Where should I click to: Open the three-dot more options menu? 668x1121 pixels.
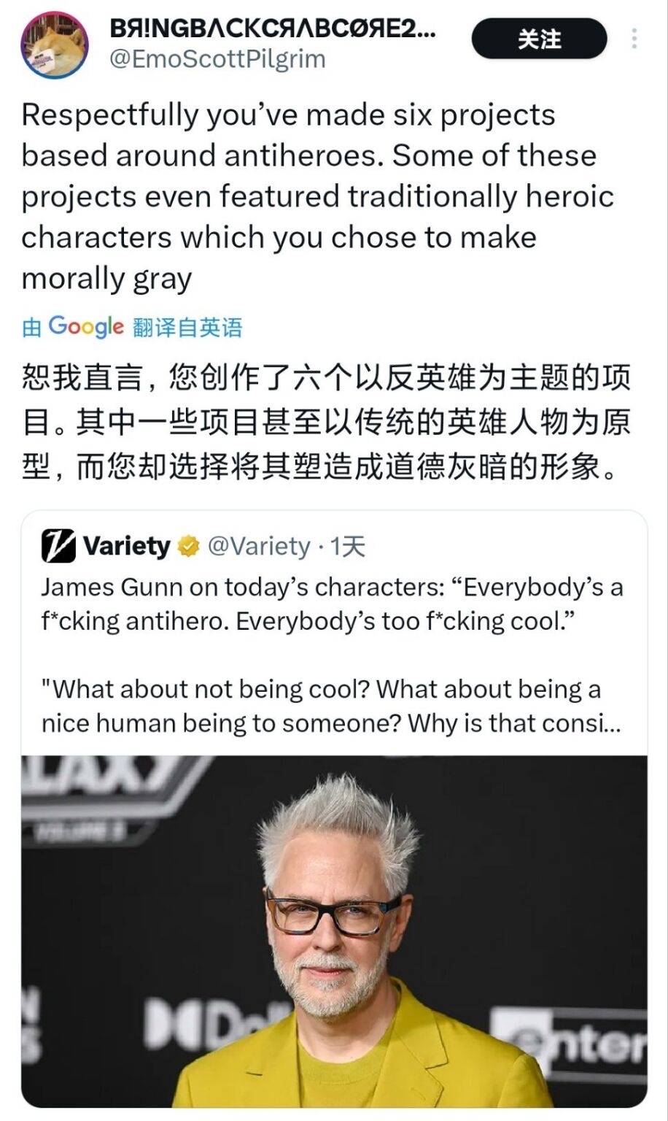tap(634, 39)
